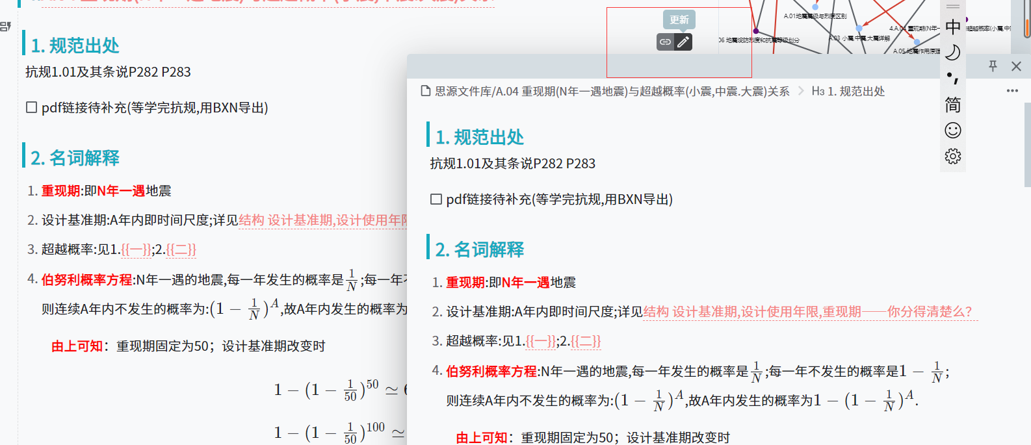Select the H3 1. 规范出处 breadcrumb
Viewport: 1031px width, 445px height.
tap(848, 92)
